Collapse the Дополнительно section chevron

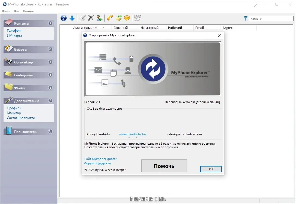pyautogui.click(x=50, y=100)
